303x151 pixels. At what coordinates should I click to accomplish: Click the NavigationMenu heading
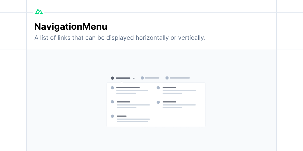point(71,27)
